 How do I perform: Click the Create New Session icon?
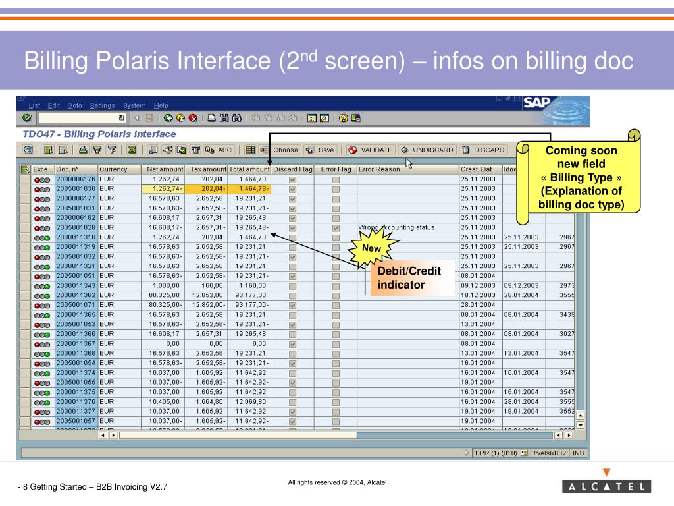(x=312, y=118)
